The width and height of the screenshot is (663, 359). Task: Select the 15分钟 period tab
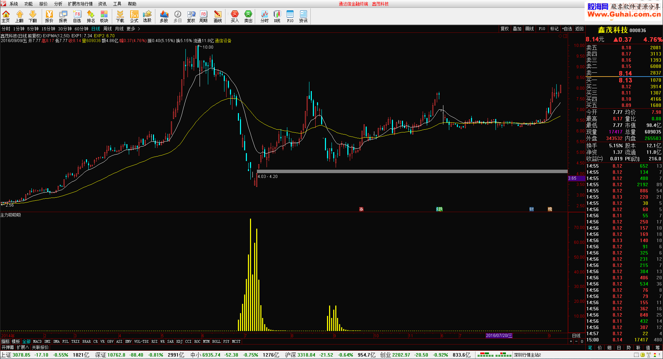click(48, 29)
